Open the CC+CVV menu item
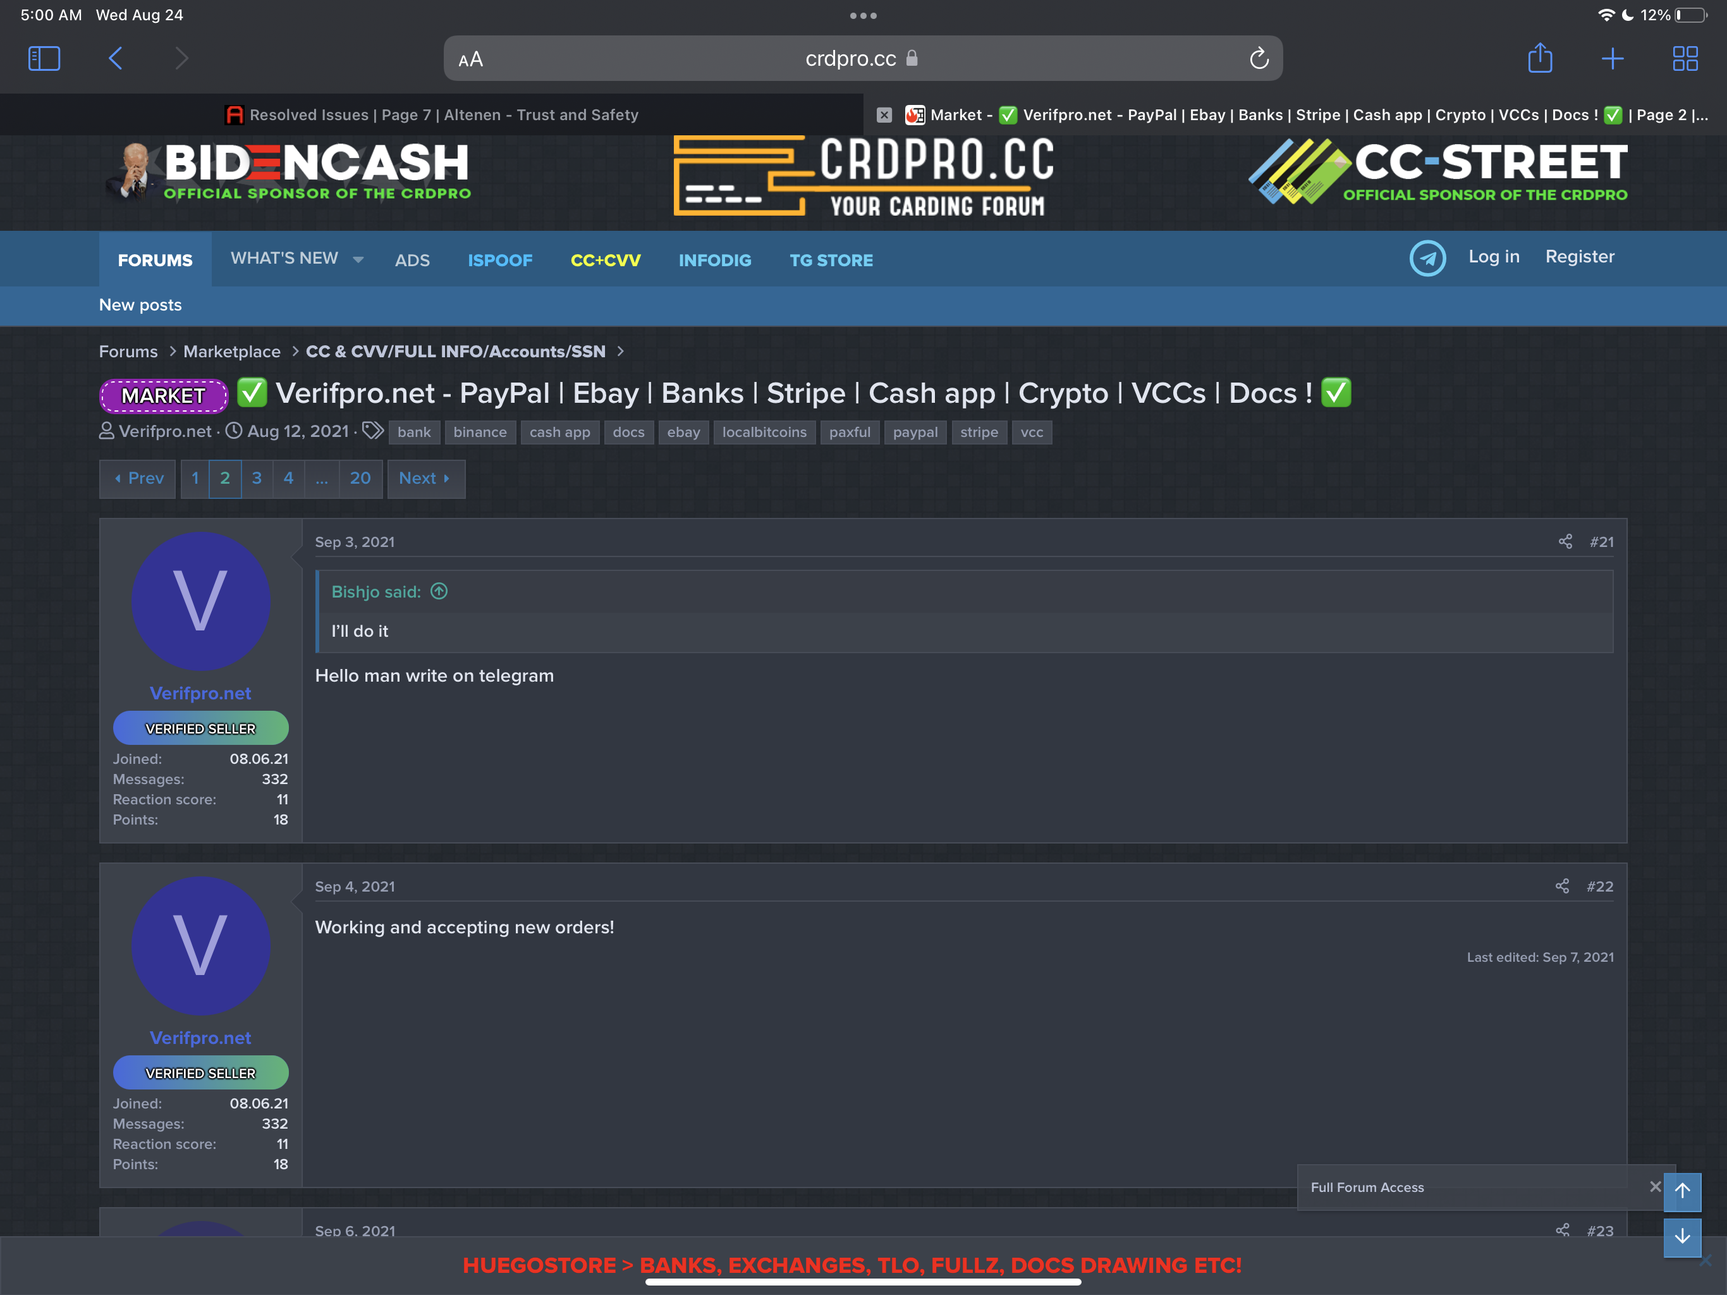 tap(605, 260)
